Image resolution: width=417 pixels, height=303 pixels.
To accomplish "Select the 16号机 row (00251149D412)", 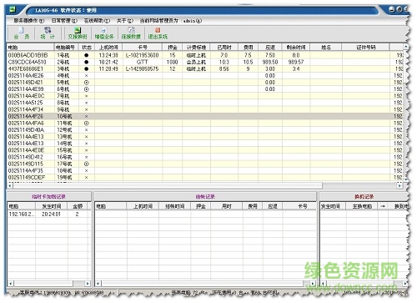I will [x=205, y=157].
